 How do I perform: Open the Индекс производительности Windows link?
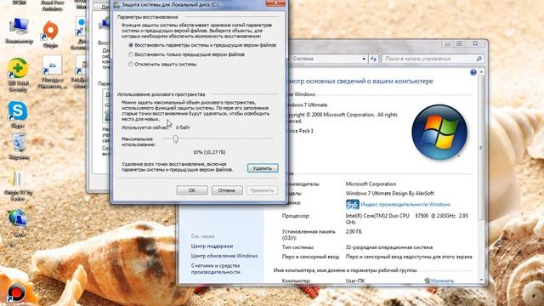point(405,204)
